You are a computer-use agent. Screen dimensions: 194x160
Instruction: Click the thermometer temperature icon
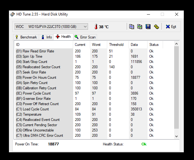coord(96,27)
